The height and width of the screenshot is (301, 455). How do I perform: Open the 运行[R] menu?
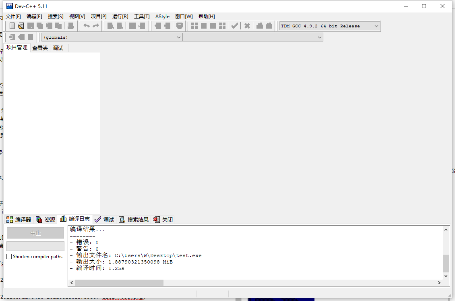[120, 17]
